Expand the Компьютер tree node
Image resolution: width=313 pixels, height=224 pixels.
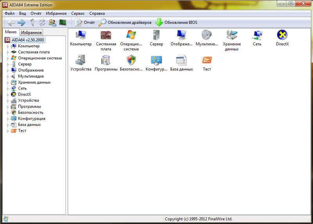(x=8, y=46)
